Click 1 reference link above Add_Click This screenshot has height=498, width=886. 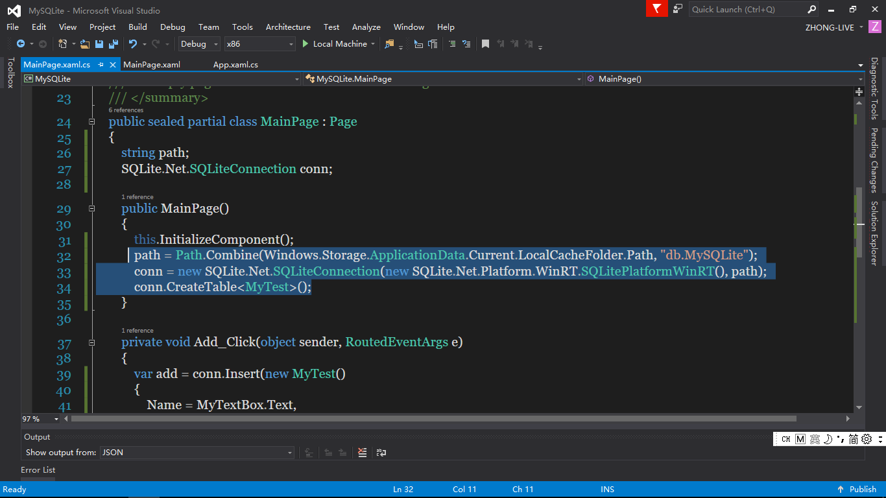click(x=138, y=331)
